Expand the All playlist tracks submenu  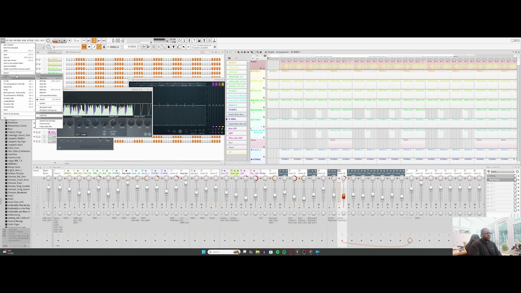click(49, 107)
